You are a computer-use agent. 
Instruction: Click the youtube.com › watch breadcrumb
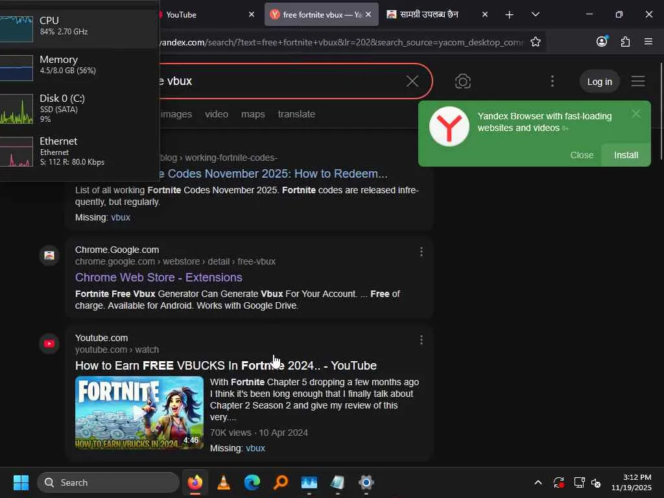117,350
